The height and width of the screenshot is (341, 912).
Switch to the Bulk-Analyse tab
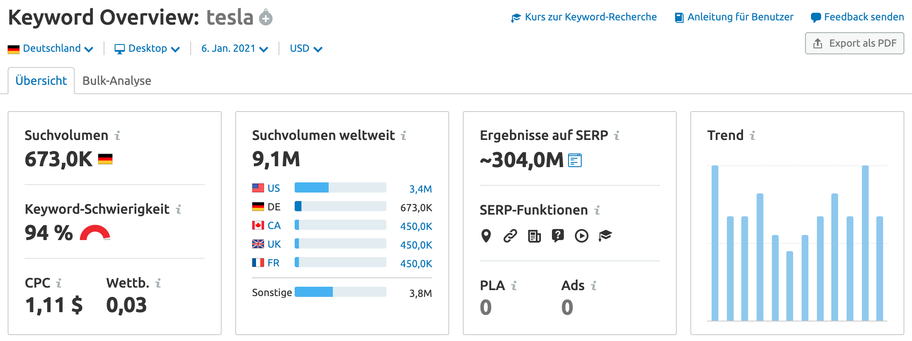click(117, 81)
